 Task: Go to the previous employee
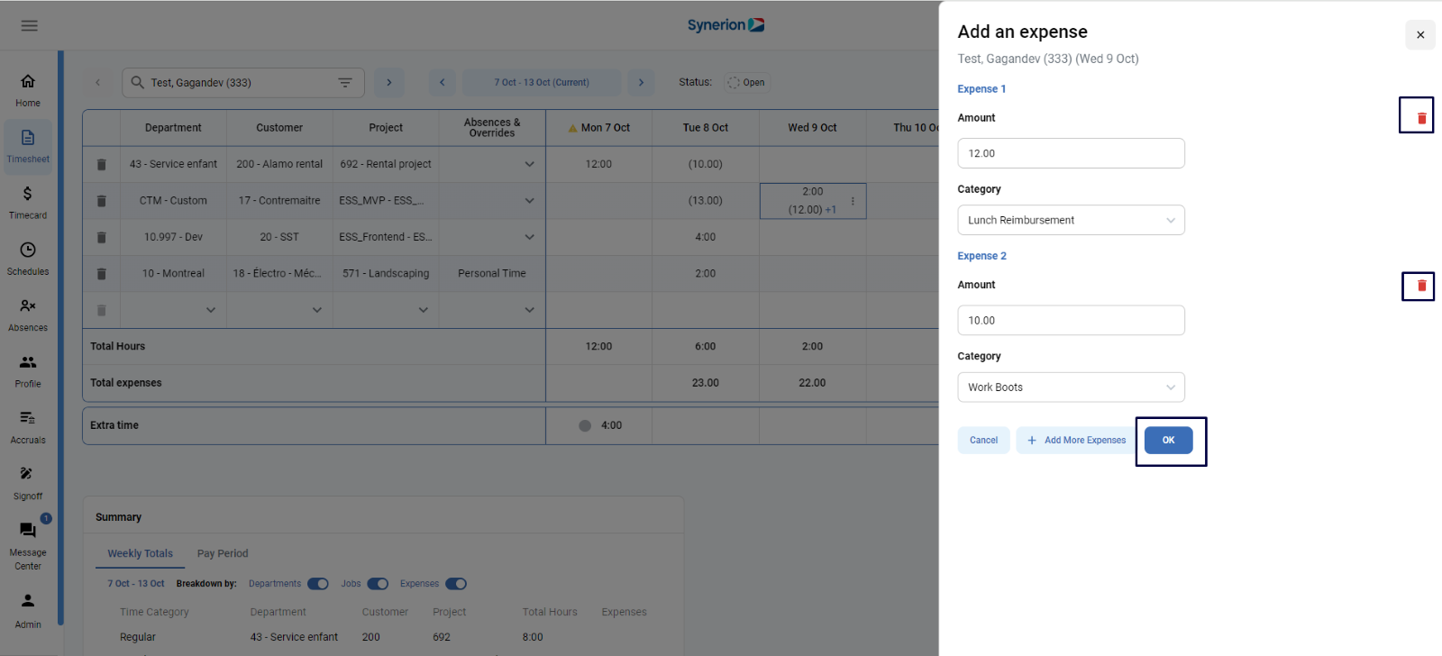pyautogui.click(x=98, y=83)
